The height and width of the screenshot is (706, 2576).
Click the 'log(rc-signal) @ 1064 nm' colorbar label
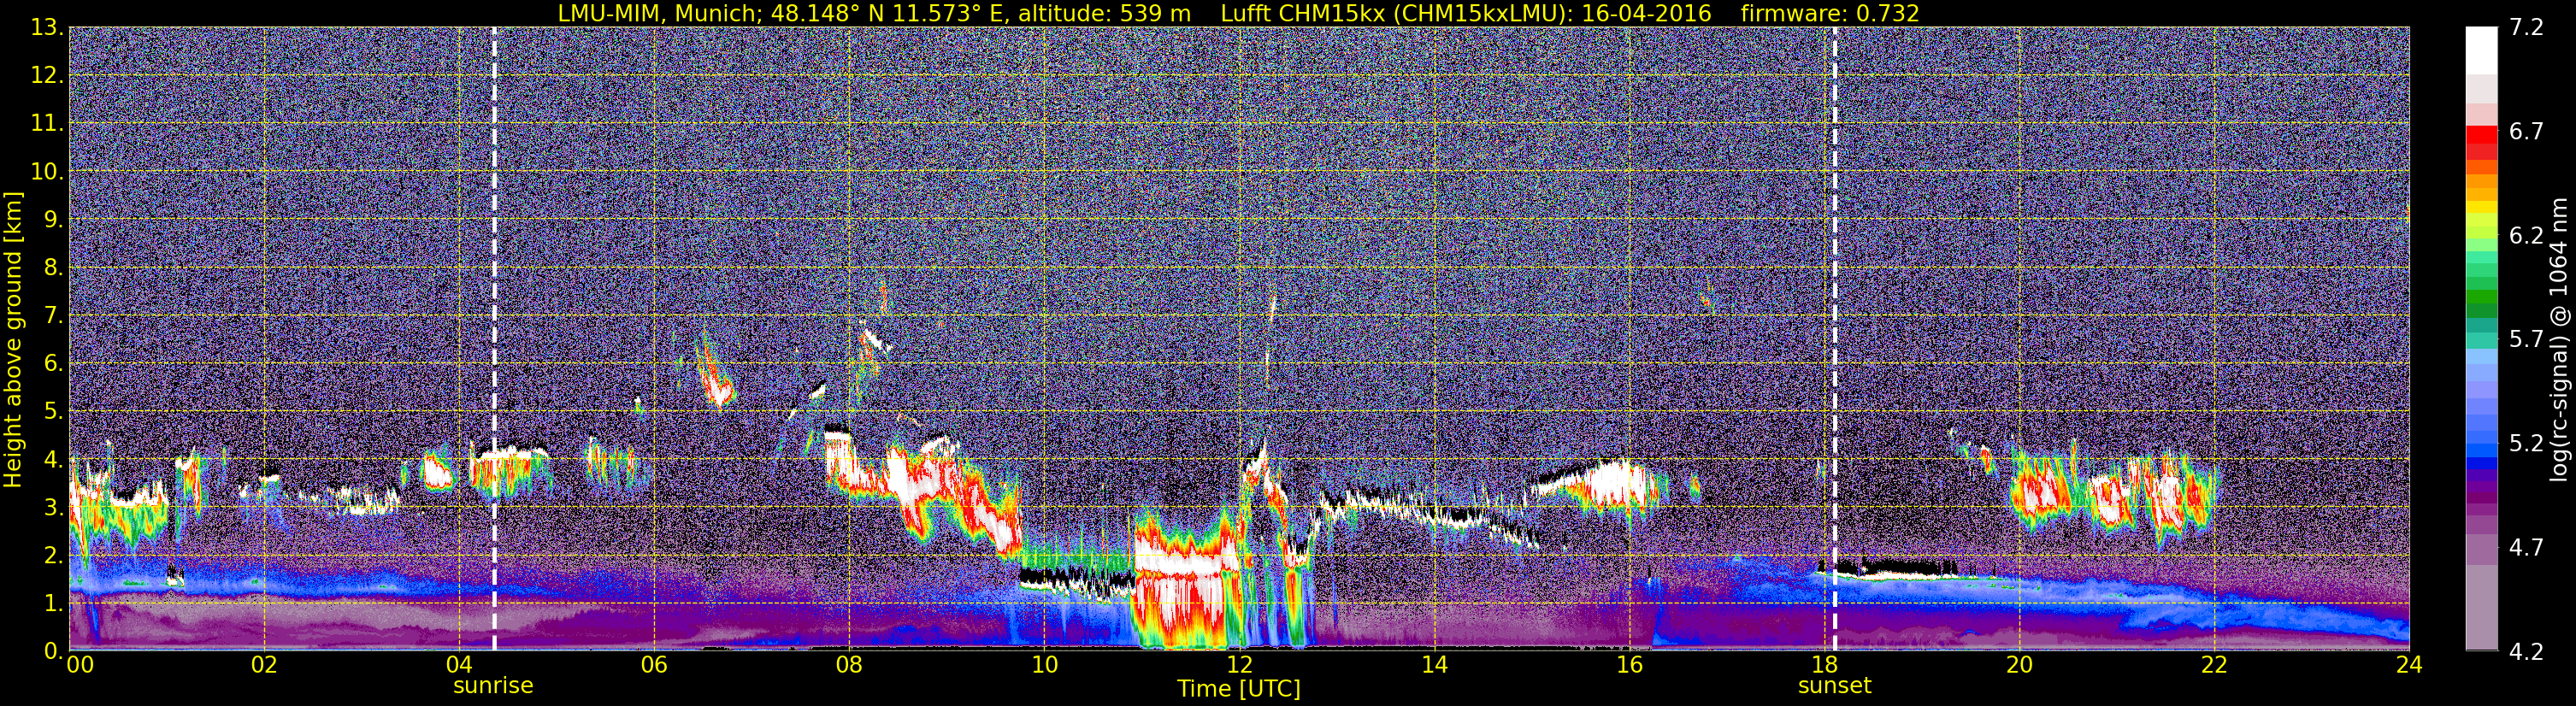[x=2561, y=340]
